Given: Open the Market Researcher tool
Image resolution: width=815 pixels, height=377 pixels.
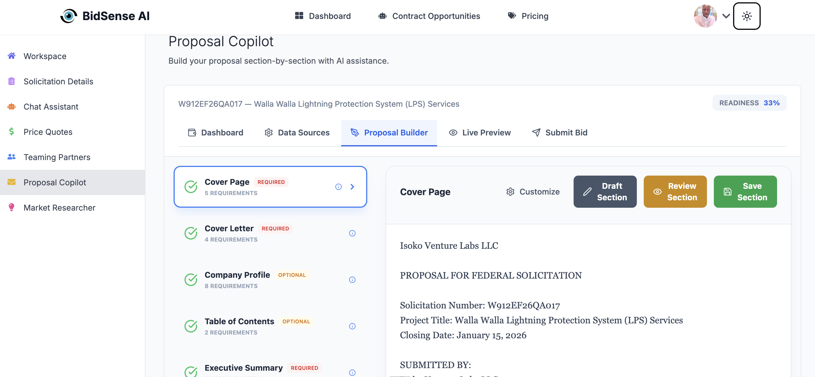Looking at the screenshot, I should click(x=59, y=207).
